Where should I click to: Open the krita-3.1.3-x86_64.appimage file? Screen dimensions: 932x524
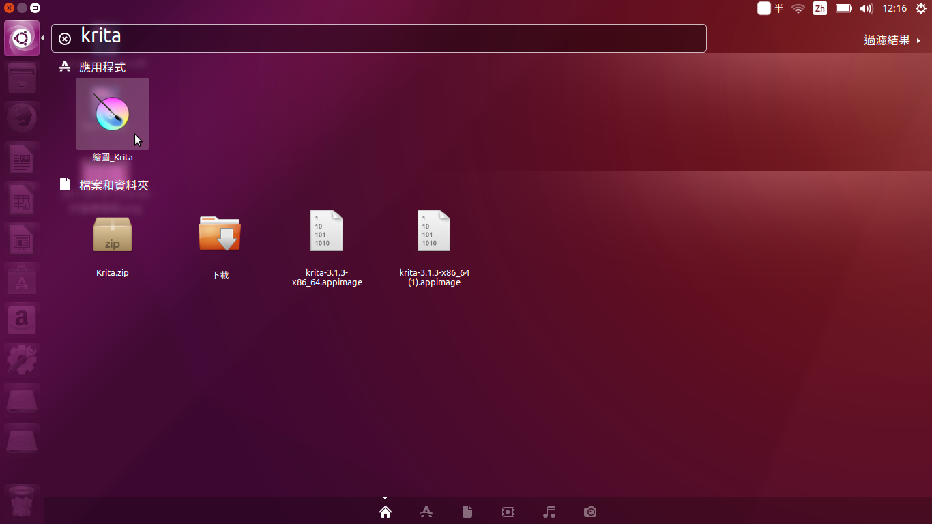coord(327,231)
